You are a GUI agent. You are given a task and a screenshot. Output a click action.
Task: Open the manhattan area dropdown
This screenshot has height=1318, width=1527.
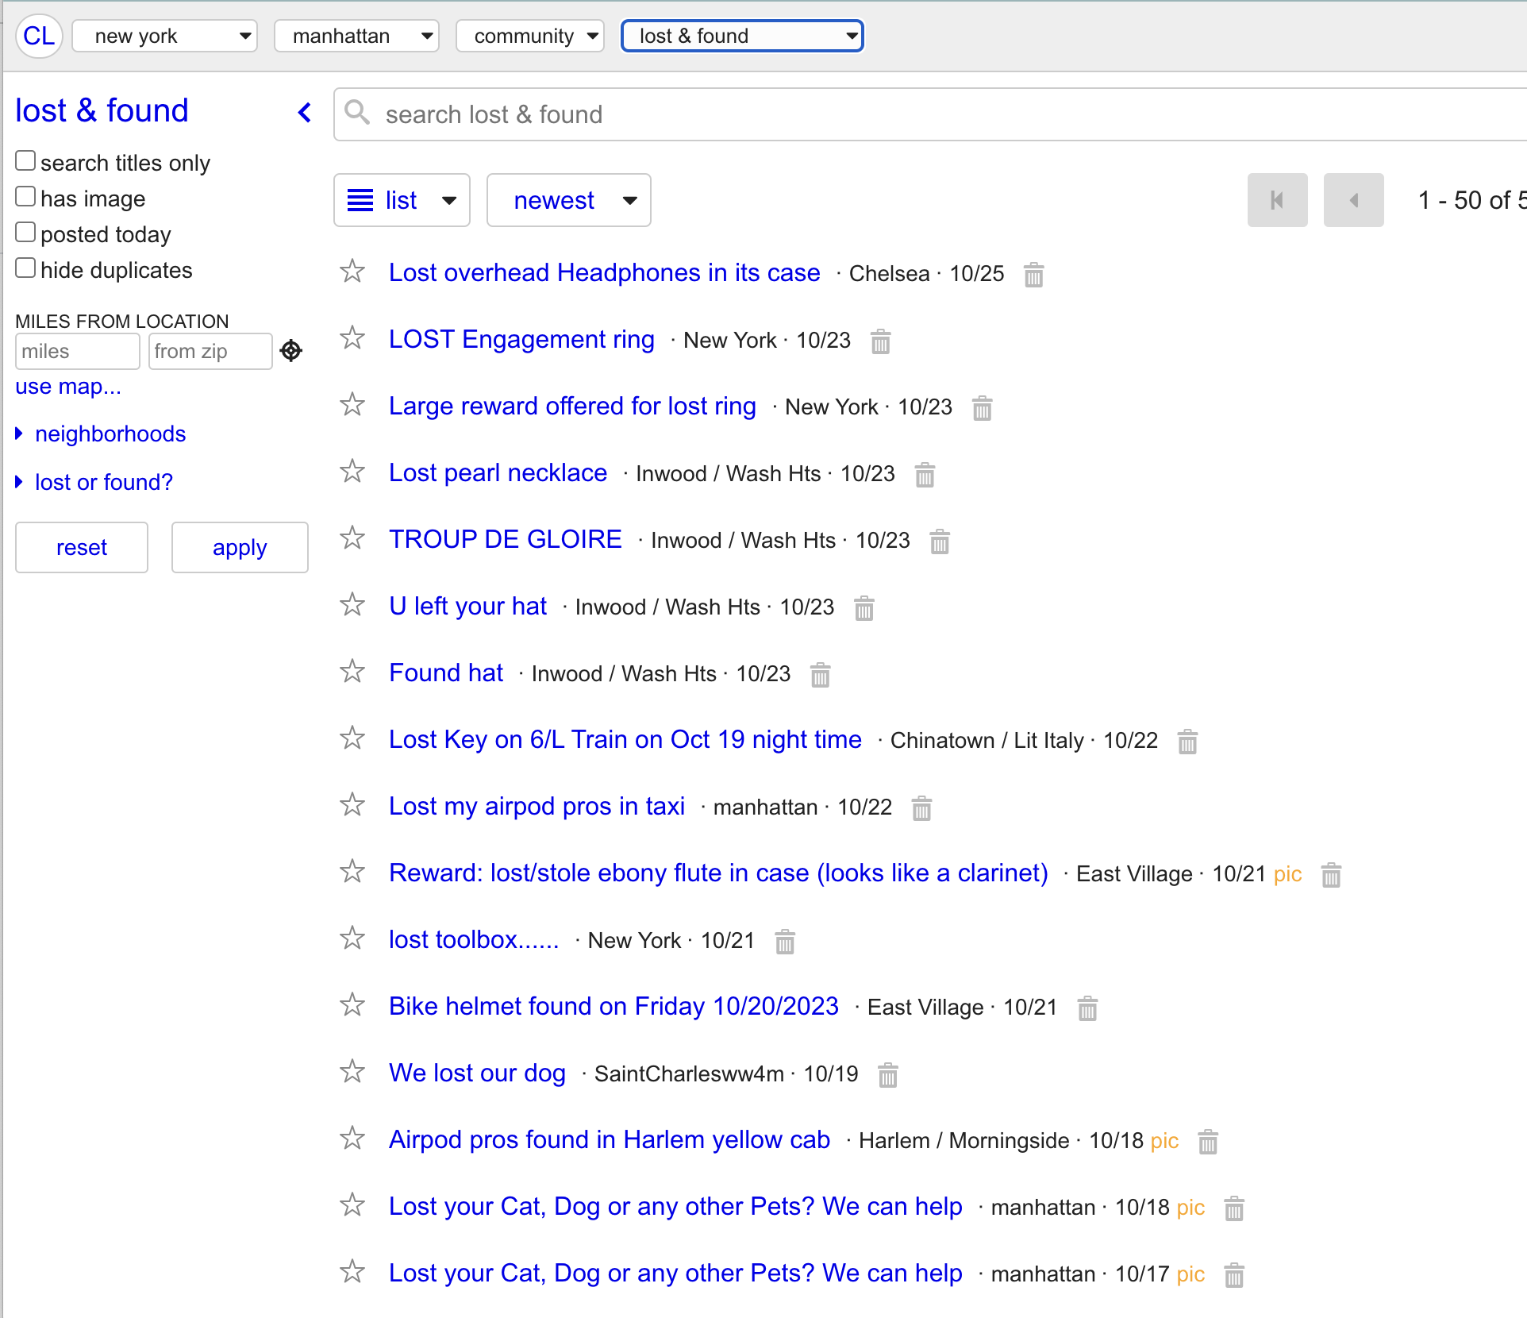356,36
